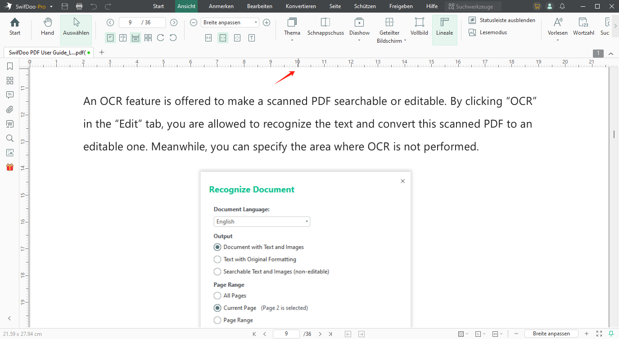
Task: Open the Freigeben tab
Action: [401, 6]
